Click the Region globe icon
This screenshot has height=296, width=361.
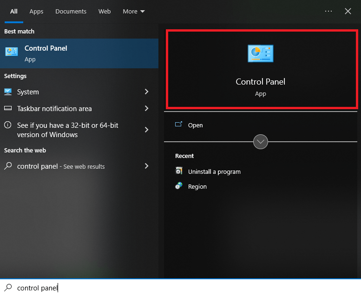pyautogui.click(x=179, y=186)
